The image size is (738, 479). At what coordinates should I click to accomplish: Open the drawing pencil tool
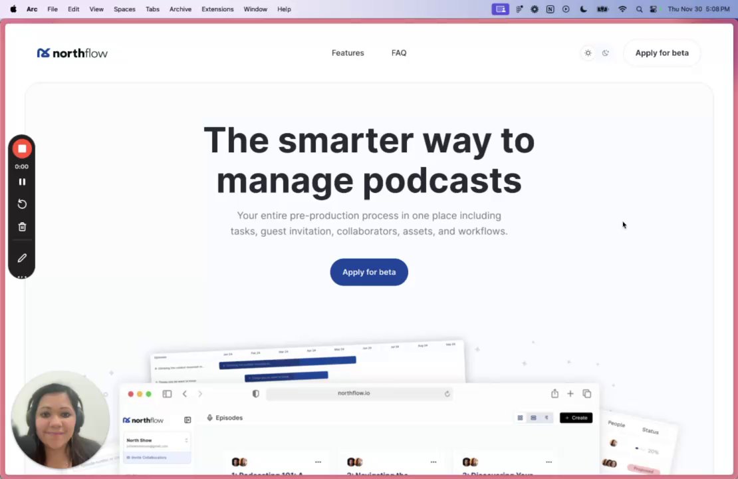click(x=22, y=258)
